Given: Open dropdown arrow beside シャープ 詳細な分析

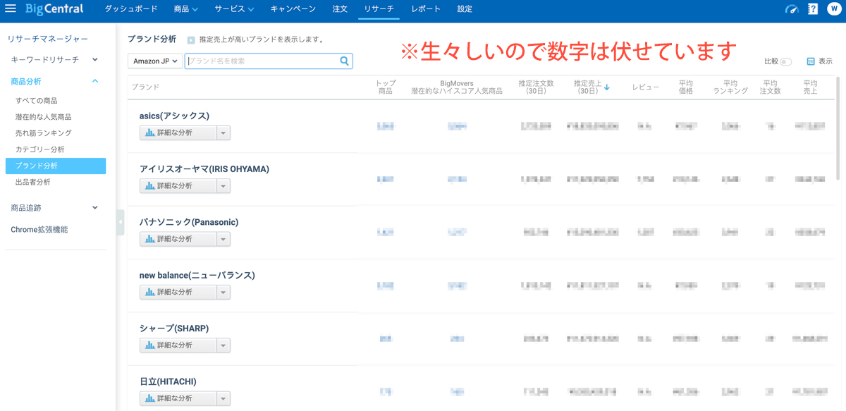Looking at the screenshot, I should 223,345.
